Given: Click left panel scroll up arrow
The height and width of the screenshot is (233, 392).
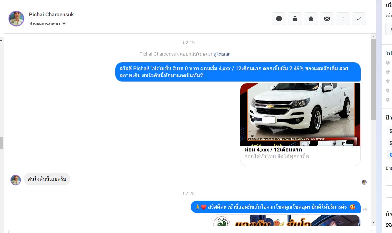Looking at the screenshot, I should (x=1, y=40).
